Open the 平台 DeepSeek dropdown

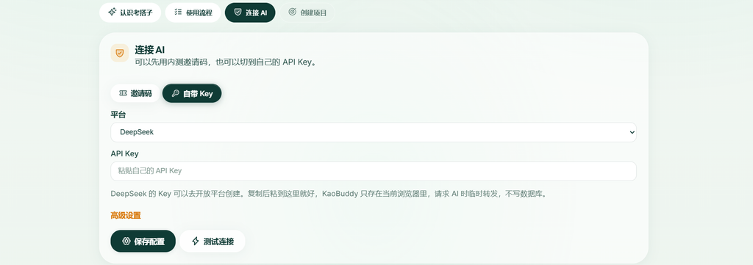coord(373,132)
